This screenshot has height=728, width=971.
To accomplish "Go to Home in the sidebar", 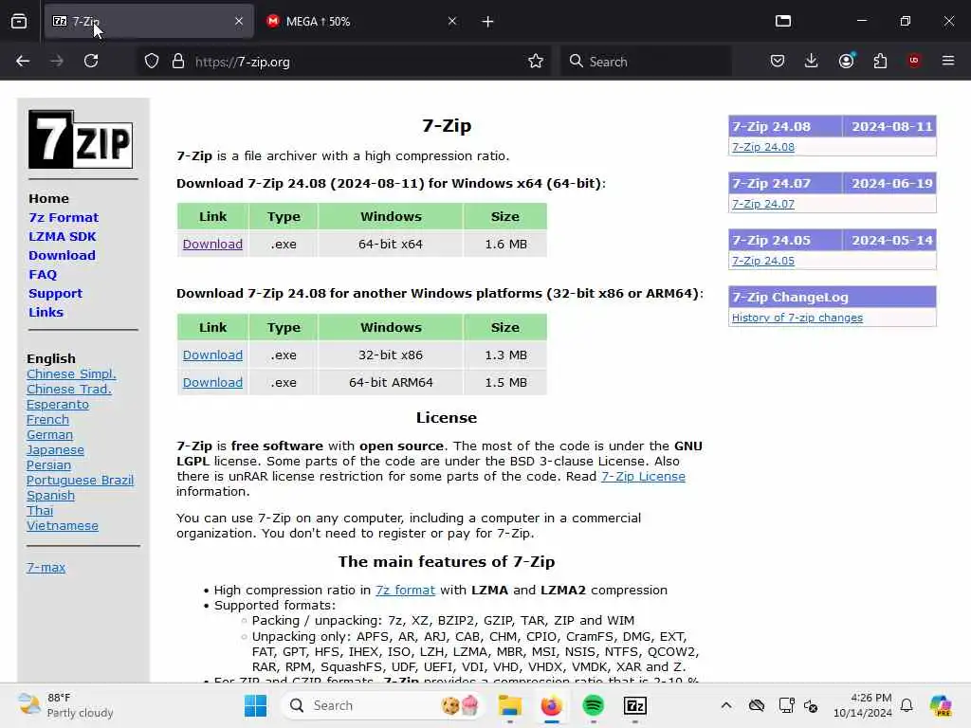I will click(49, 199).
